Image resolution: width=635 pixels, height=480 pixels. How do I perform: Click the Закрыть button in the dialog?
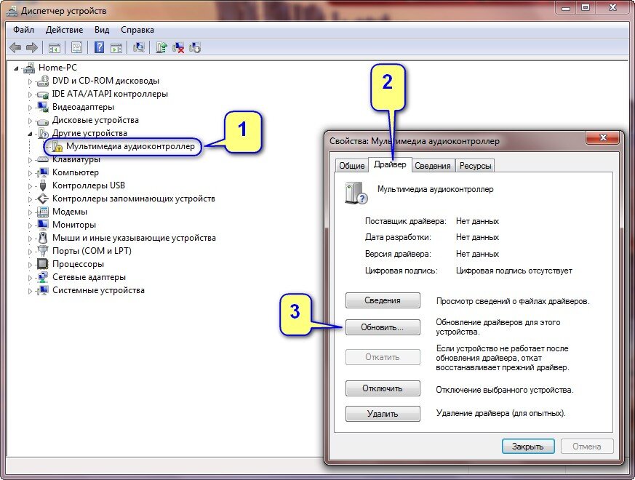point(527,447)
